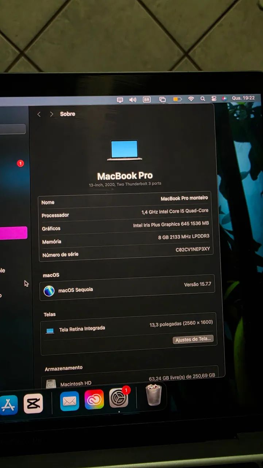
Task: Click the Versão 15.7.7 text
Action: coord(197,284)
